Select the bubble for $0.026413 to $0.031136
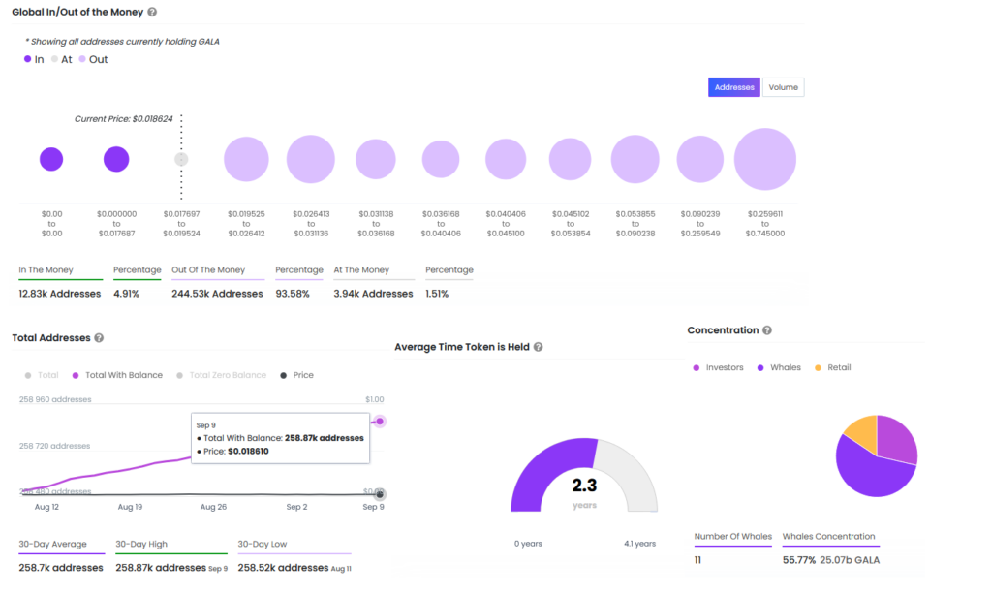The image size is (992, 596). tap(311, 159)
